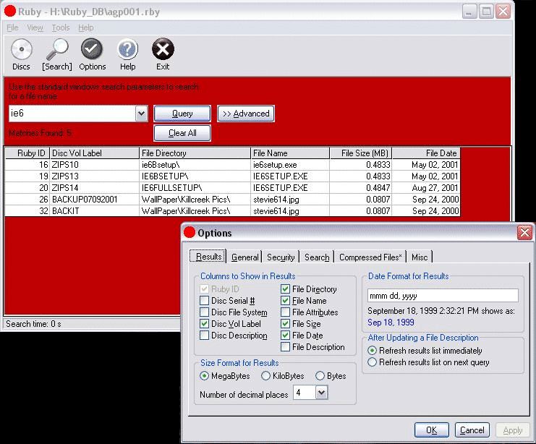Click red icon in Options title bar
The height and width of the screenshot is (444, 536).
(190, 233)
